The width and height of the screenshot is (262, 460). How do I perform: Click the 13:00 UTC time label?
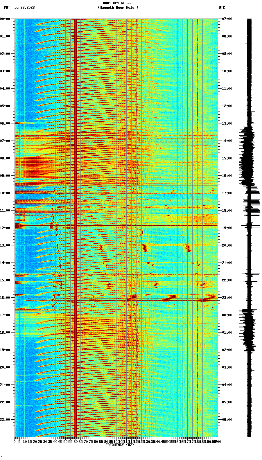pyautogui.click(x=227, y=123)
